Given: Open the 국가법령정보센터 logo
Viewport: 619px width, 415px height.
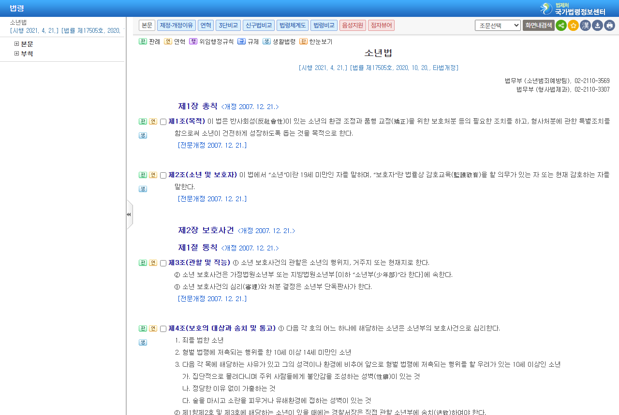Looking at the screenshot, I should coord(573,8).
